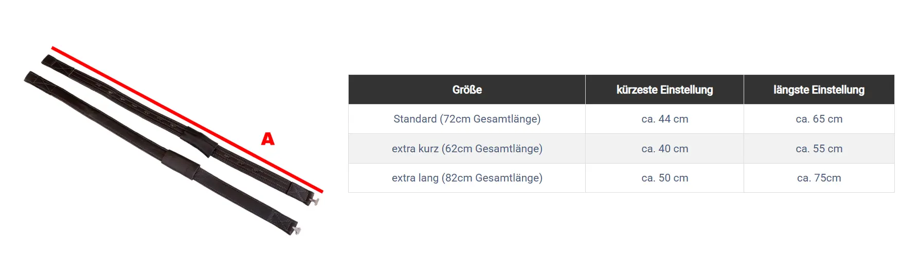Screen dimensions: 919x263
Task: Click the metal buckle on lower strap
Action: click(295, 229)
